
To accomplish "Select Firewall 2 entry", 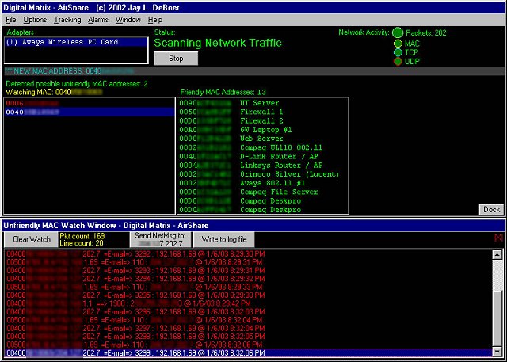I will 262,121.
